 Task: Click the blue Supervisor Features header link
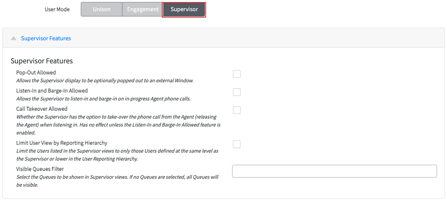tap(46, 38)
